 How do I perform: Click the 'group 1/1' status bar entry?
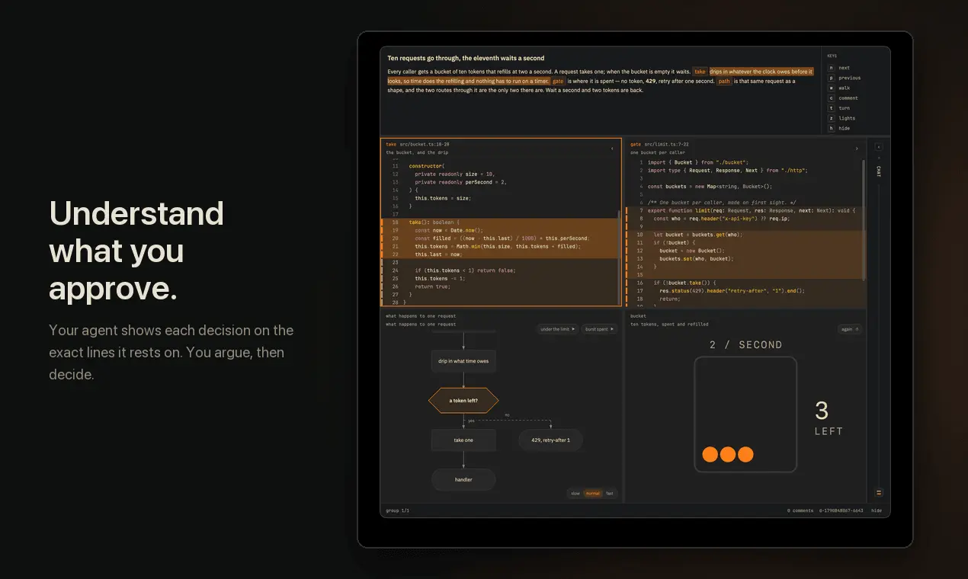(x=398, y=510)
